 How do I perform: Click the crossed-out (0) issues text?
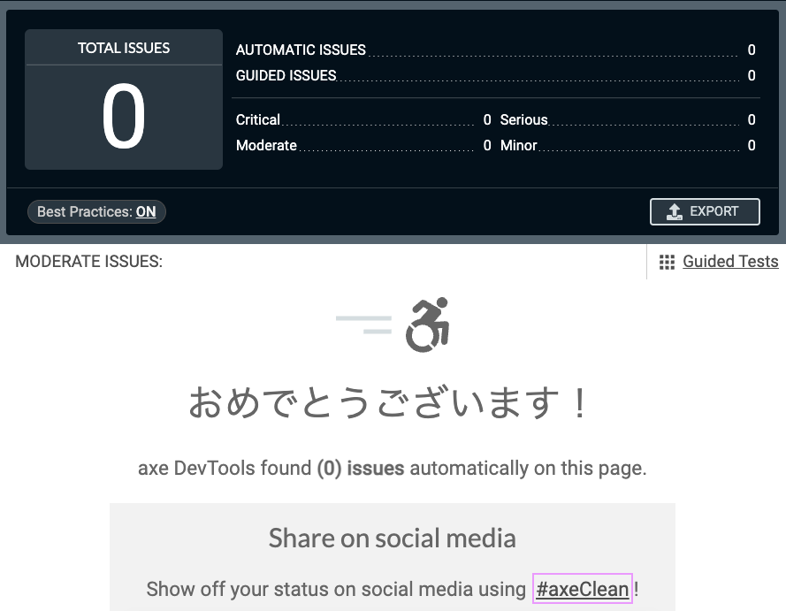(x=362, y=468)
